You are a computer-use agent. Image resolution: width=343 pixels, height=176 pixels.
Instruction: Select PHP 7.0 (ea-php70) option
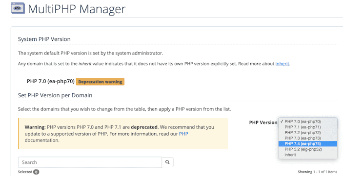click(x=308, y=122)
